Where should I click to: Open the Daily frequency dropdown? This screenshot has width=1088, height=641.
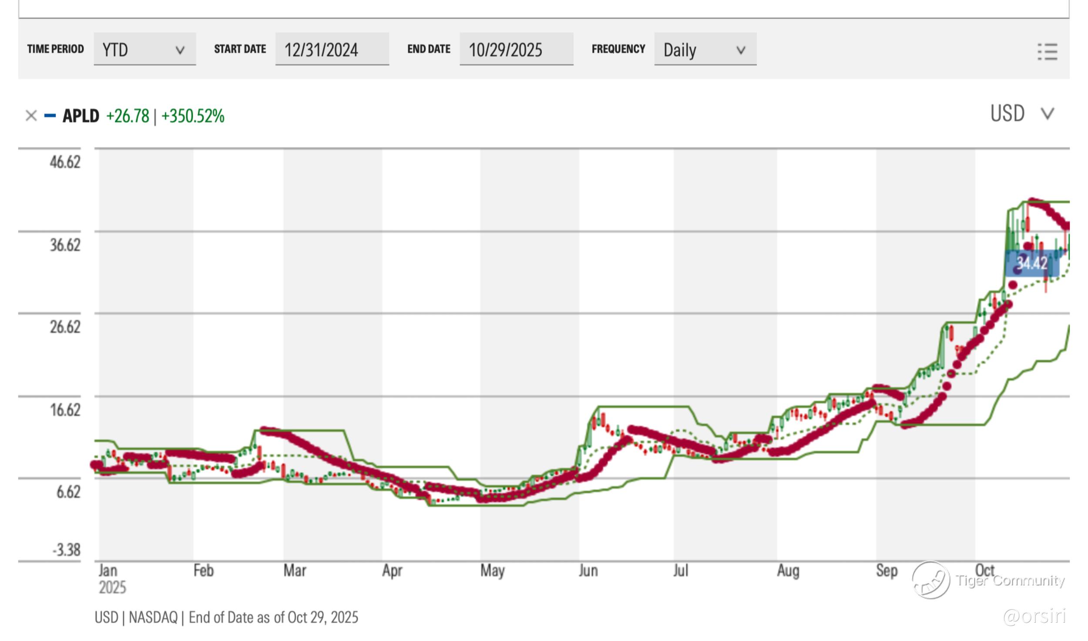[705, 49]
